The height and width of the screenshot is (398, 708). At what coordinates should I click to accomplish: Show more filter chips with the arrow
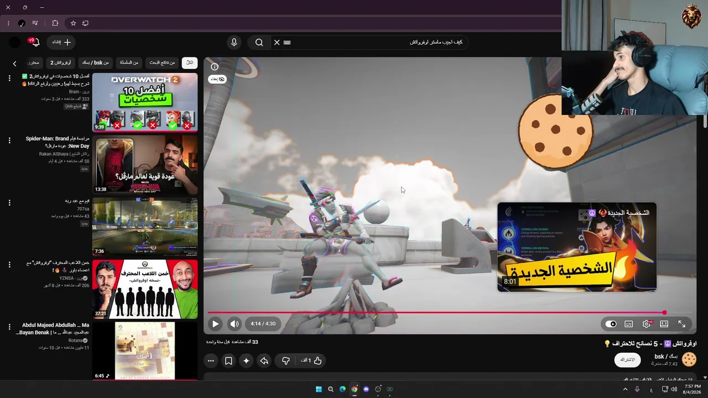pos(15,64)
